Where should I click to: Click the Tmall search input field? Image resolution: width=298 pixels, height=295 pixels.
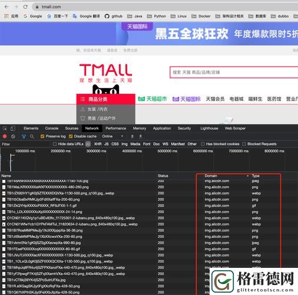(234, 73)
